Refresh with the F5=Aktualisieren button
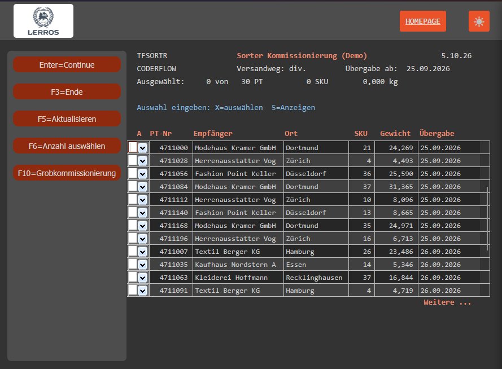Screen dimensions: 502x369 [67, 119]
